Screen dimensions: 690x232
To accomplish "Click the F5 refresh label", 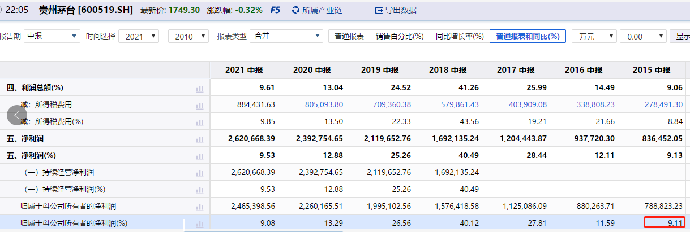I will tap(275, 10).
